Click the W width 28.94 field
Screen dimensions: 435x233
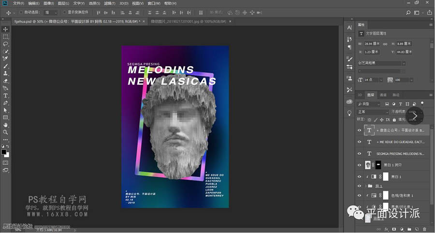coord(372,44)
